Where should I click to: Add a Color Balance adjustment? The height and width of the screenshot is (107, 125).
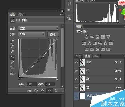pos(89,43)
